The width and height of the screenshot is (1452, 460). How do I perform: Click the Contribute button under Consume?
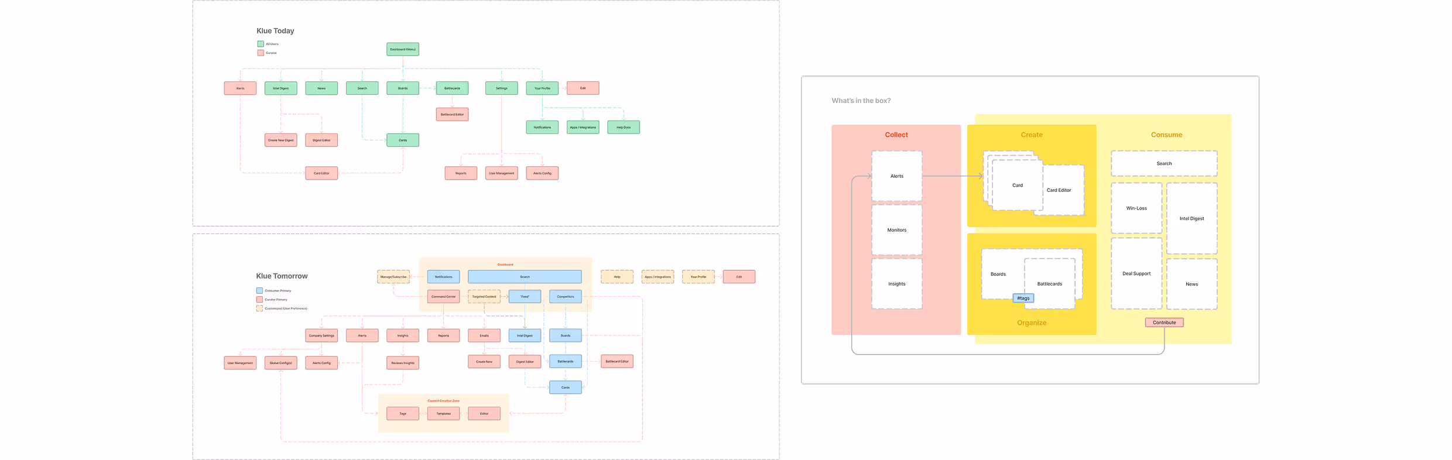point(1165,322)
